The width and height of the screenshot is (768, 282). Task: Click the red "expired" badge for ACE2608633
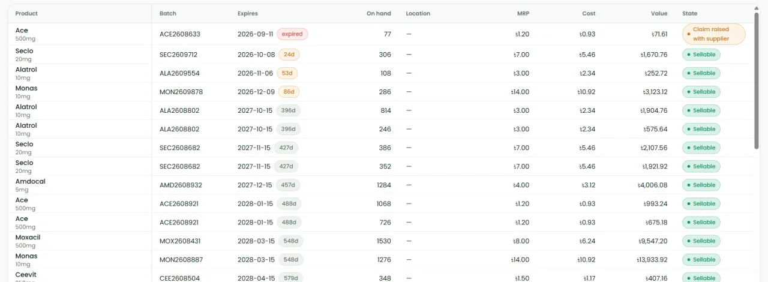click(292, 34)
